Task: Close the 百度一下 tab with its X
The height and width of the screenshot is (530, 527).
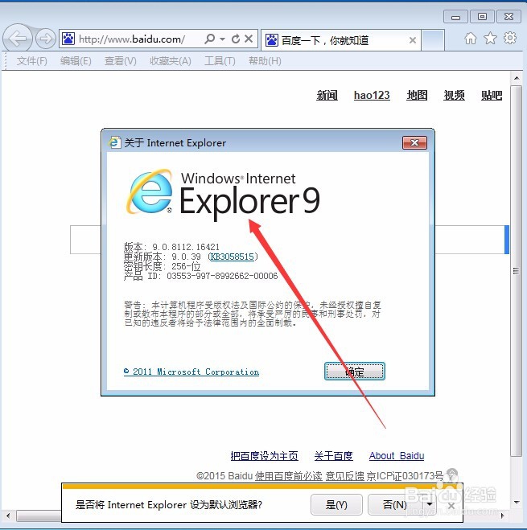Action: coord(412,40)
